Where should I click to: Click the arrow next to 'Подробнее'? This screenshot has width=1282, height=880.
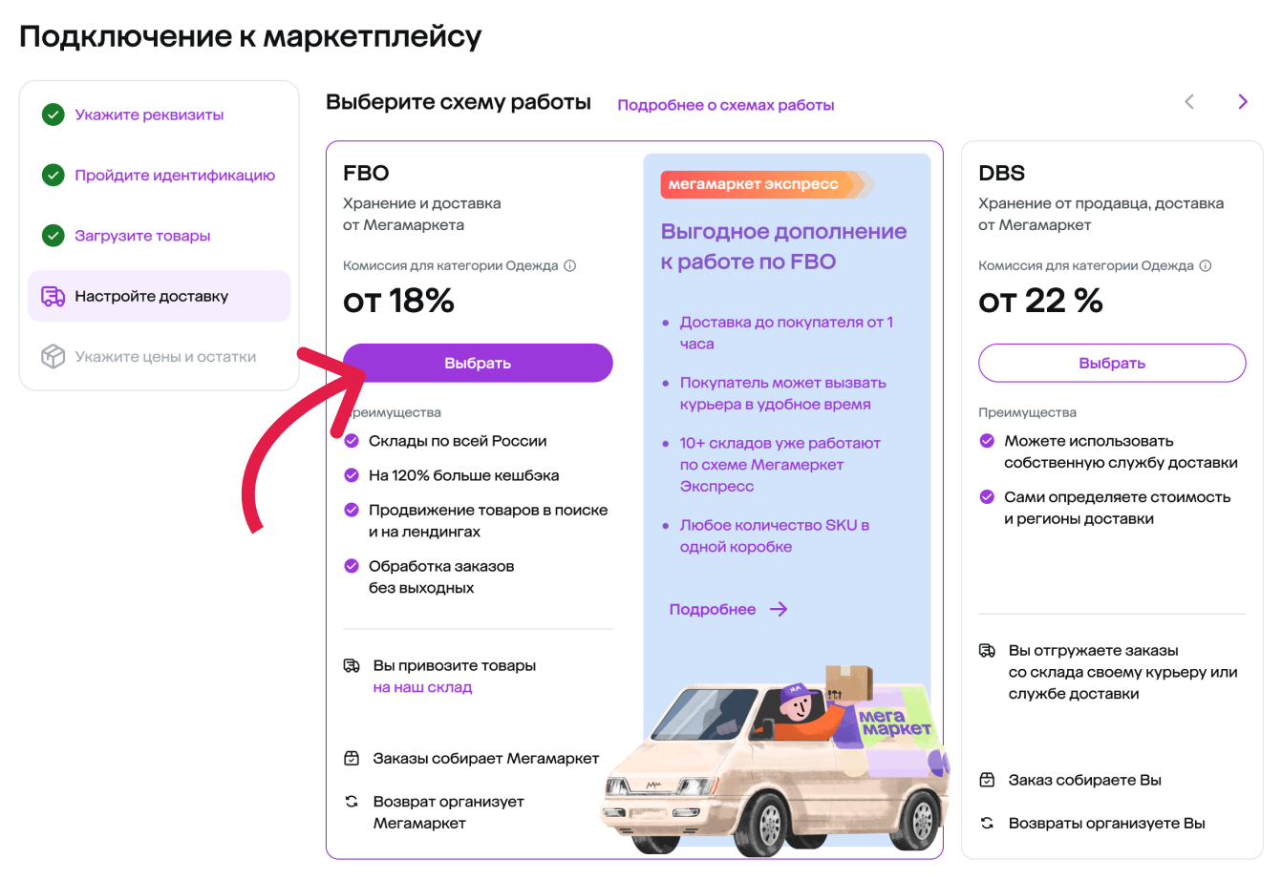(779, 609)
